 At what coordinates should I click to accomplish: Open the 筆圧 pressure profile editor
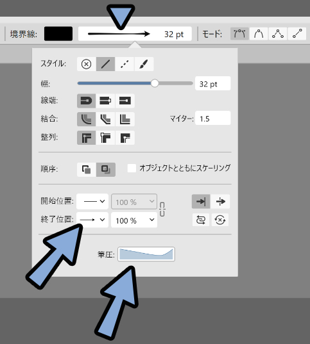[146, 254]
